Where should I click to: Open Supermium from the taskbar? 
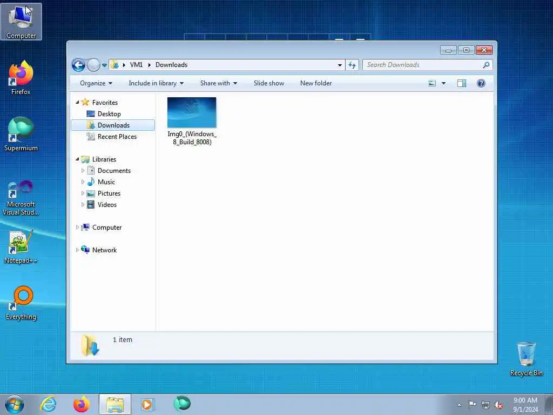[182, 404]
